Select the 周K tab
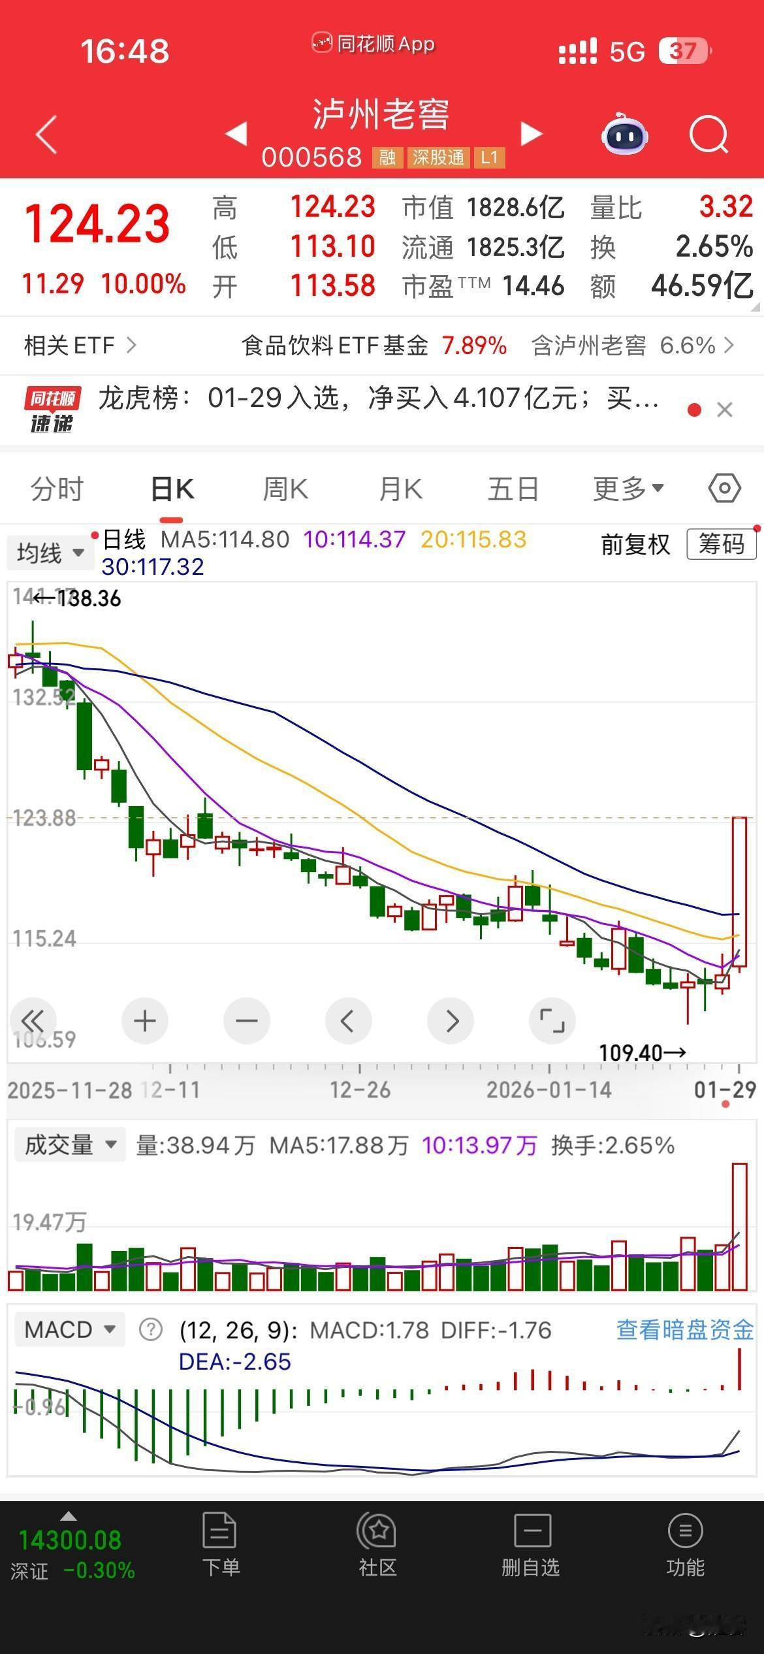The width and height of the screenshot is (764, 1654). coord(285,489)
